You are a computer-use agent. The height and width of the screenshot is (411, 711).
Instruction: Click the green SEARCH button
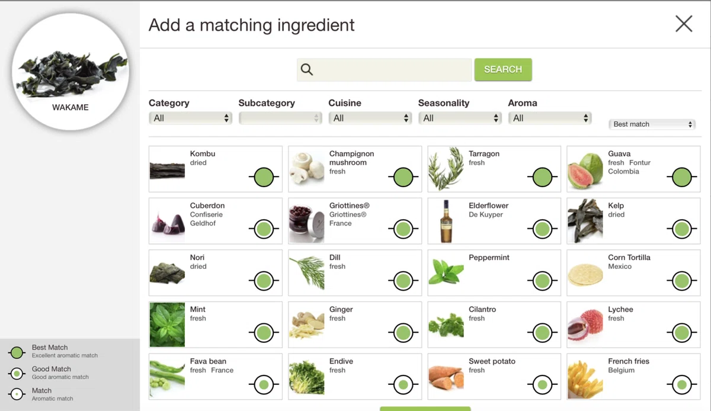tap(503, 69)
